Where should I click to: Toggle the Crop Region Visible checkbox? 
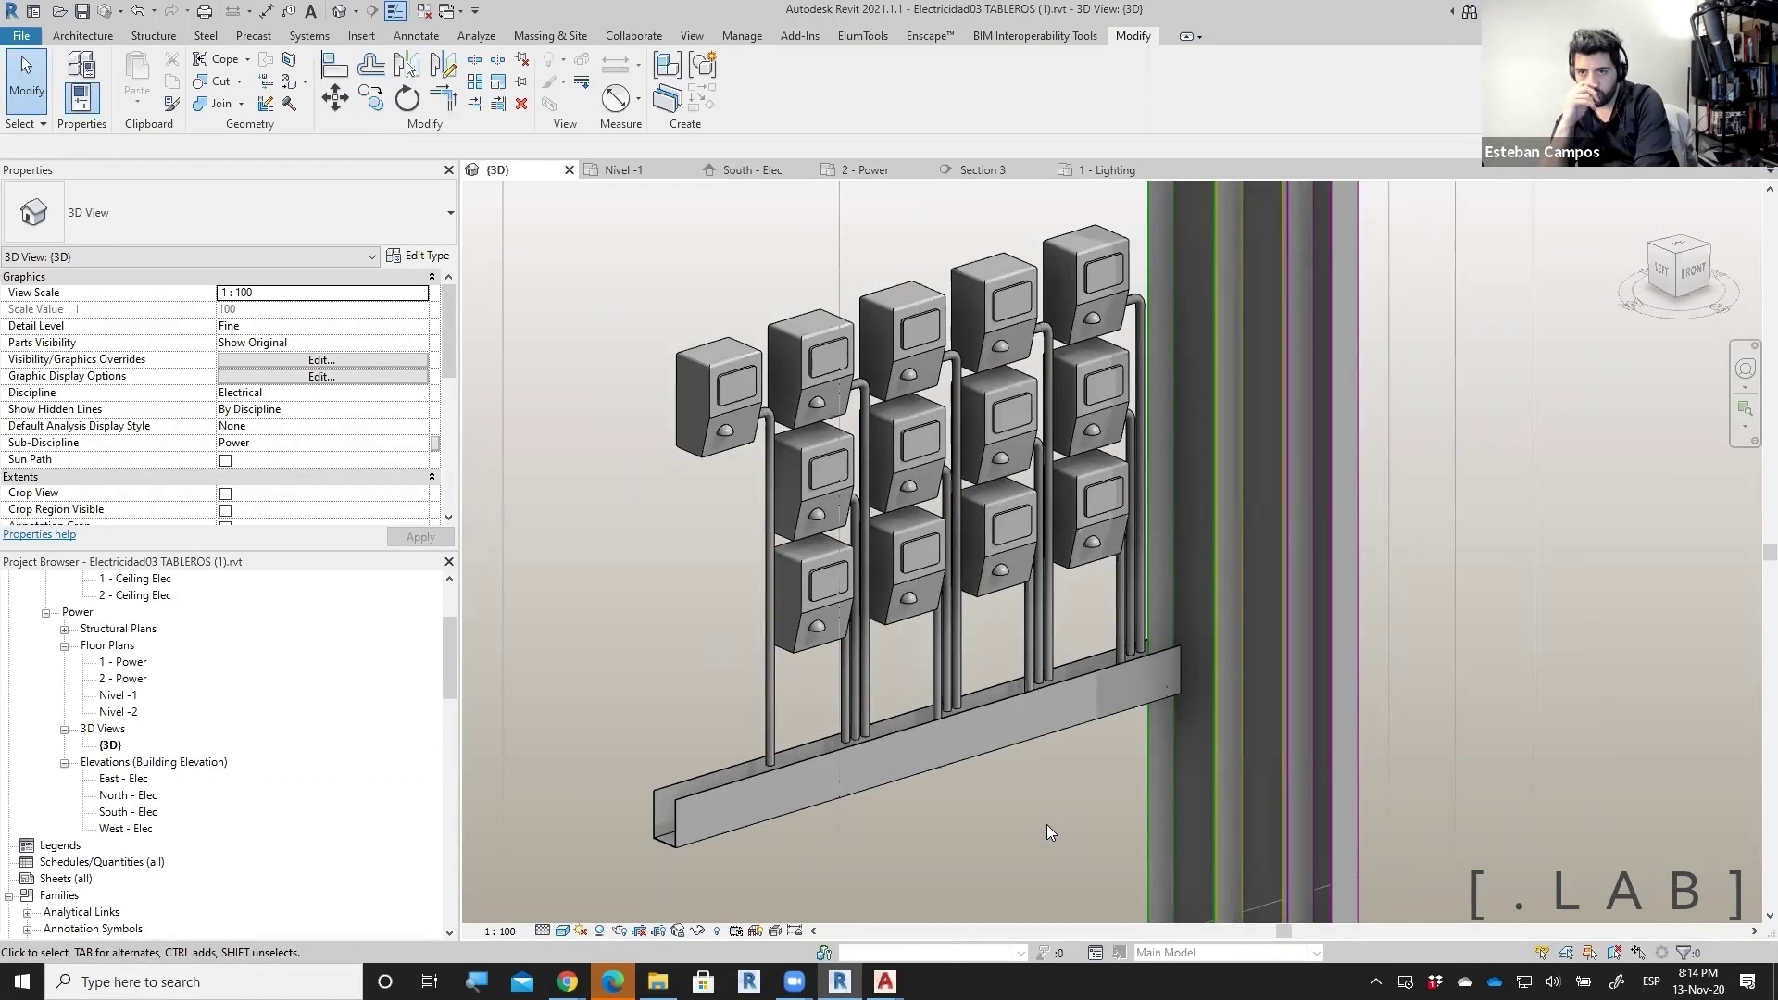point(225,510)
